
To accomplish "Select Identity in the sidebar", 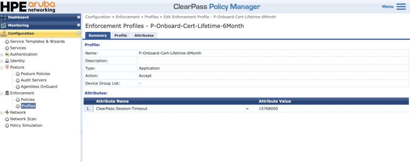I will click(x=18, y=61).
